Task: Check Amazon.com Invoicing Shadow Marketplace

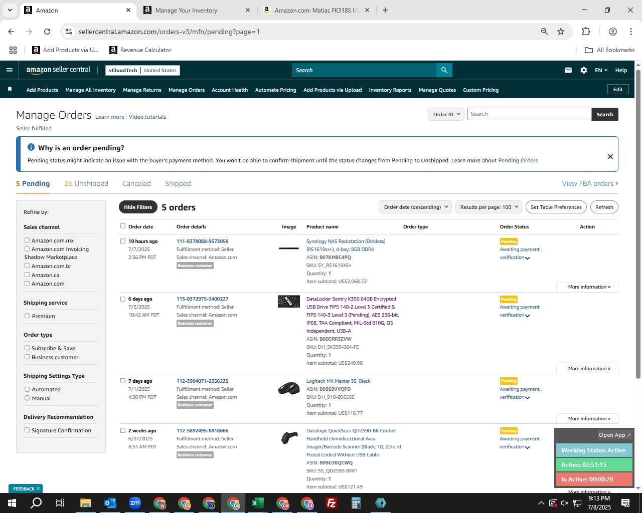Action: click(27, 248)
